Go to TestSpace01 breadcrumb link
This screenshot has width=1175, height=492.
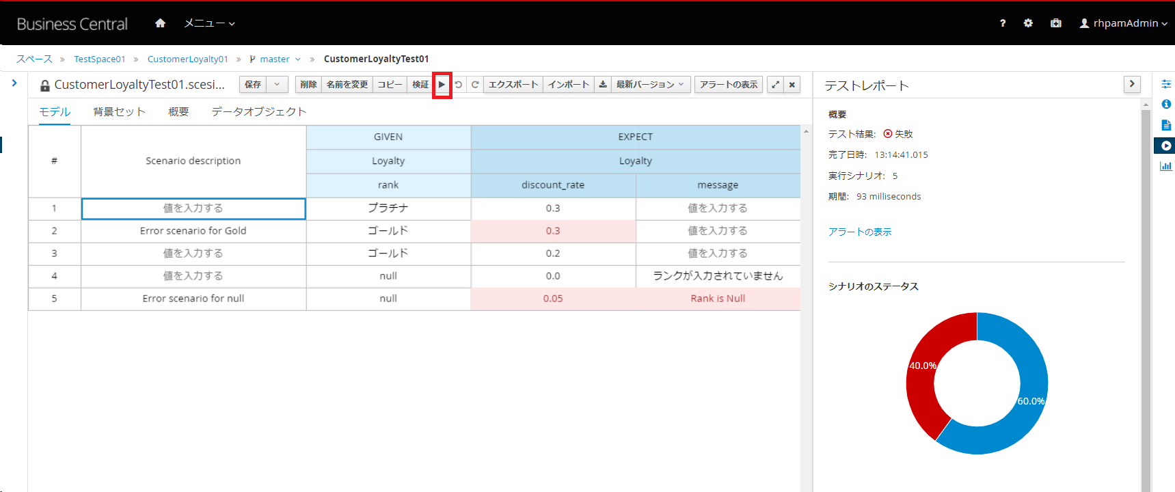100,59
